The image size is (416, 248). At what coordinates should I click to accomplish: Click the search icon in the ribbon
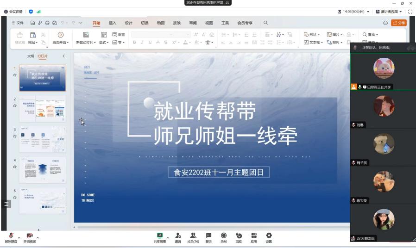point(266,23)
